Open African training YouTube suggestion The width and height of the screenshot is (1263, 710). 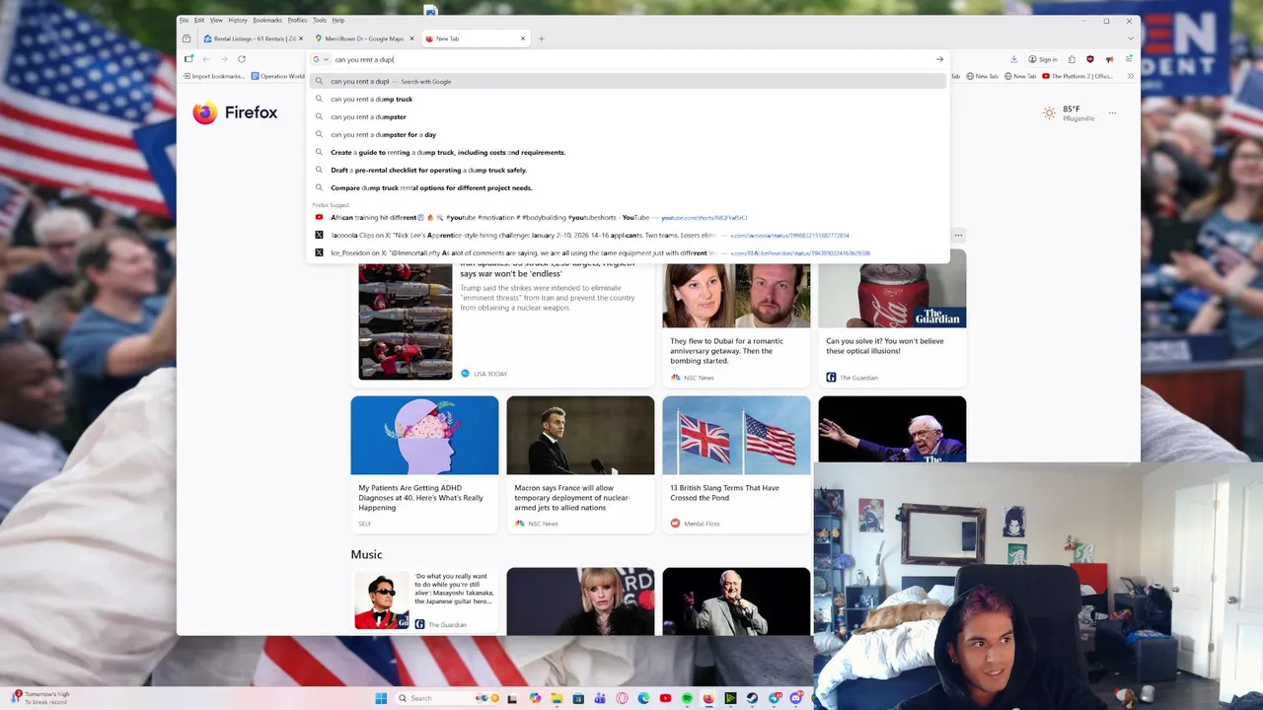[628, 217]
